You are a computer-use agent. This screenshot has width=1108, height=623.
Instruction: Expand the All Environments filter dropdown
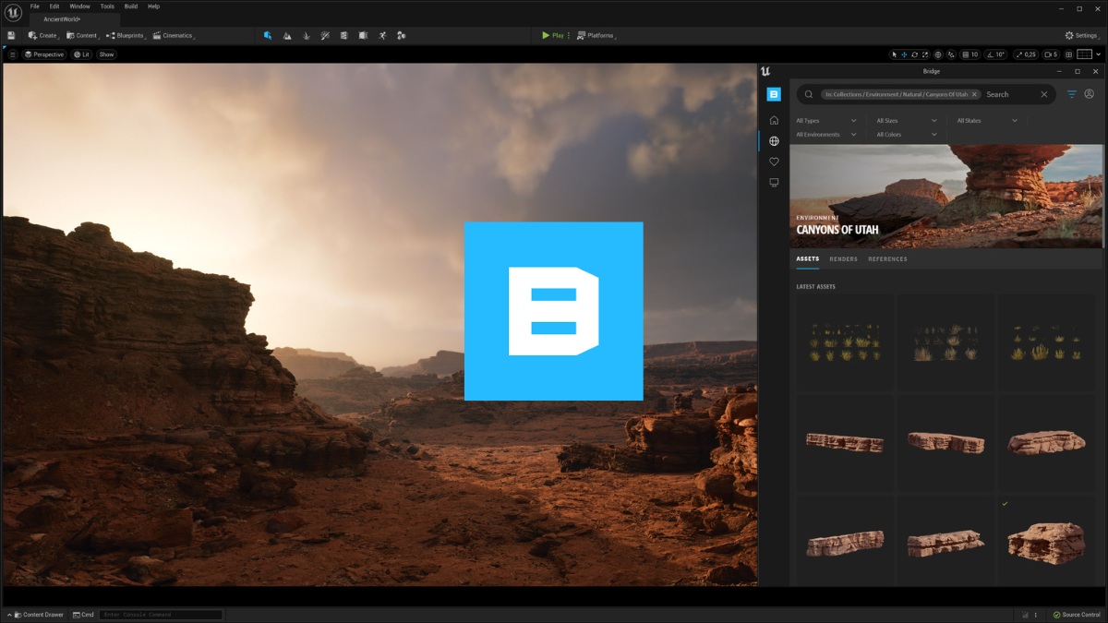826,135
